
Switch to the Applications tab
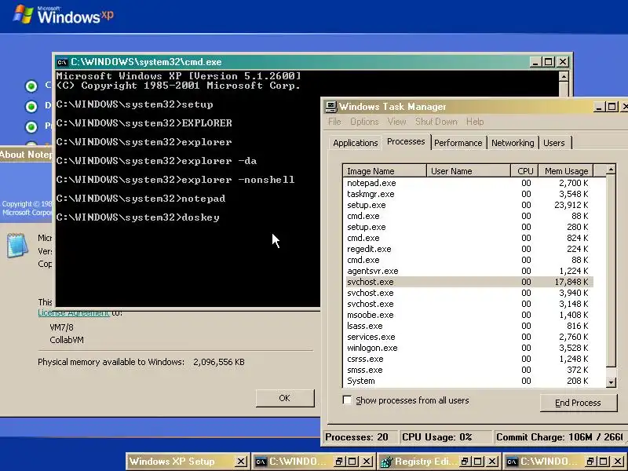click(356, 143)
